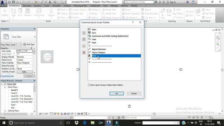224x126 pixels.
Task: Open the Systems ribbon tab
Action: coord(37,6)
